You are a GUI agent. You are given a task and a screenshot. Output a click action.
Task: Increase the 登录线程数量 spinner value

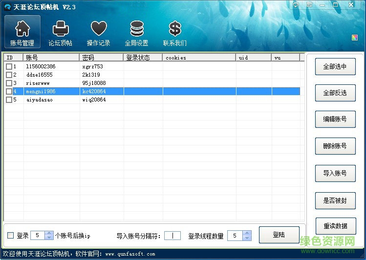247,233
